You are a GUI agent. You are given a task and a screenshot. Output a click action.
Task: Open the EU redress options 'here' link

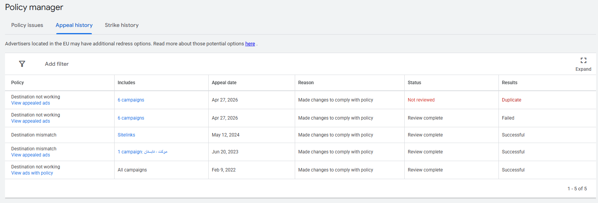pos(250,44)
